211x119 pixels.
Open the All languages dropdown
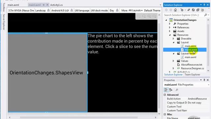click(82, 10)
